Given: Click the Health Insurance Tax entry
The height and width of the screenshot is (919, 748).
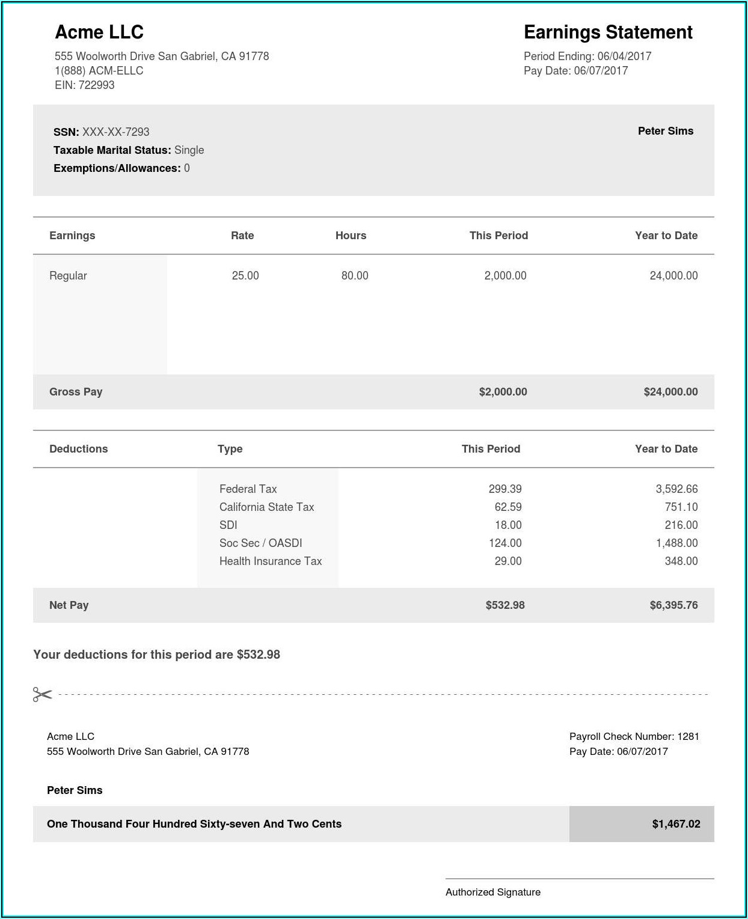Looking at the screenshot, I should [x=271, y=561].
